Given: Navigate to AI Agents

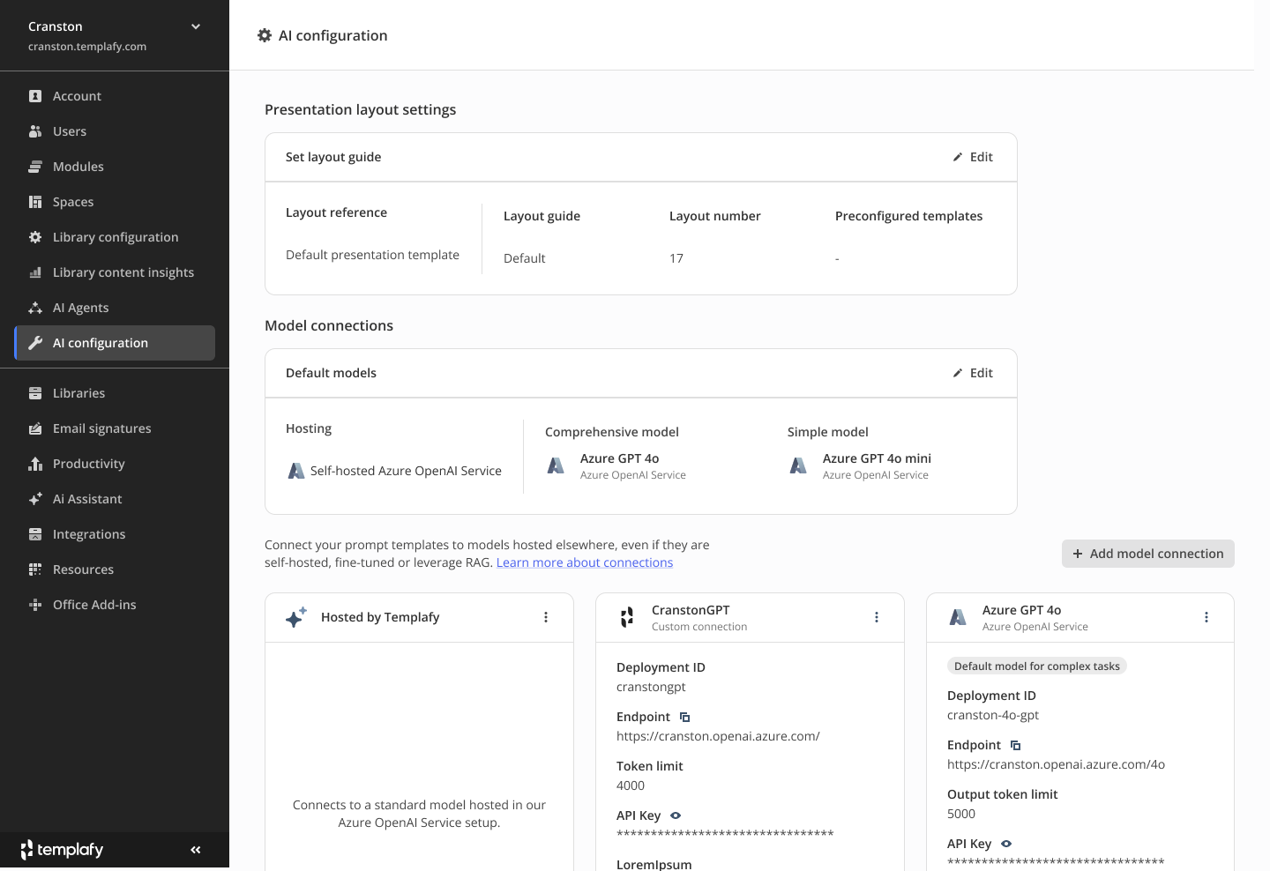Looking at the screenshot, I should [115, 308].
